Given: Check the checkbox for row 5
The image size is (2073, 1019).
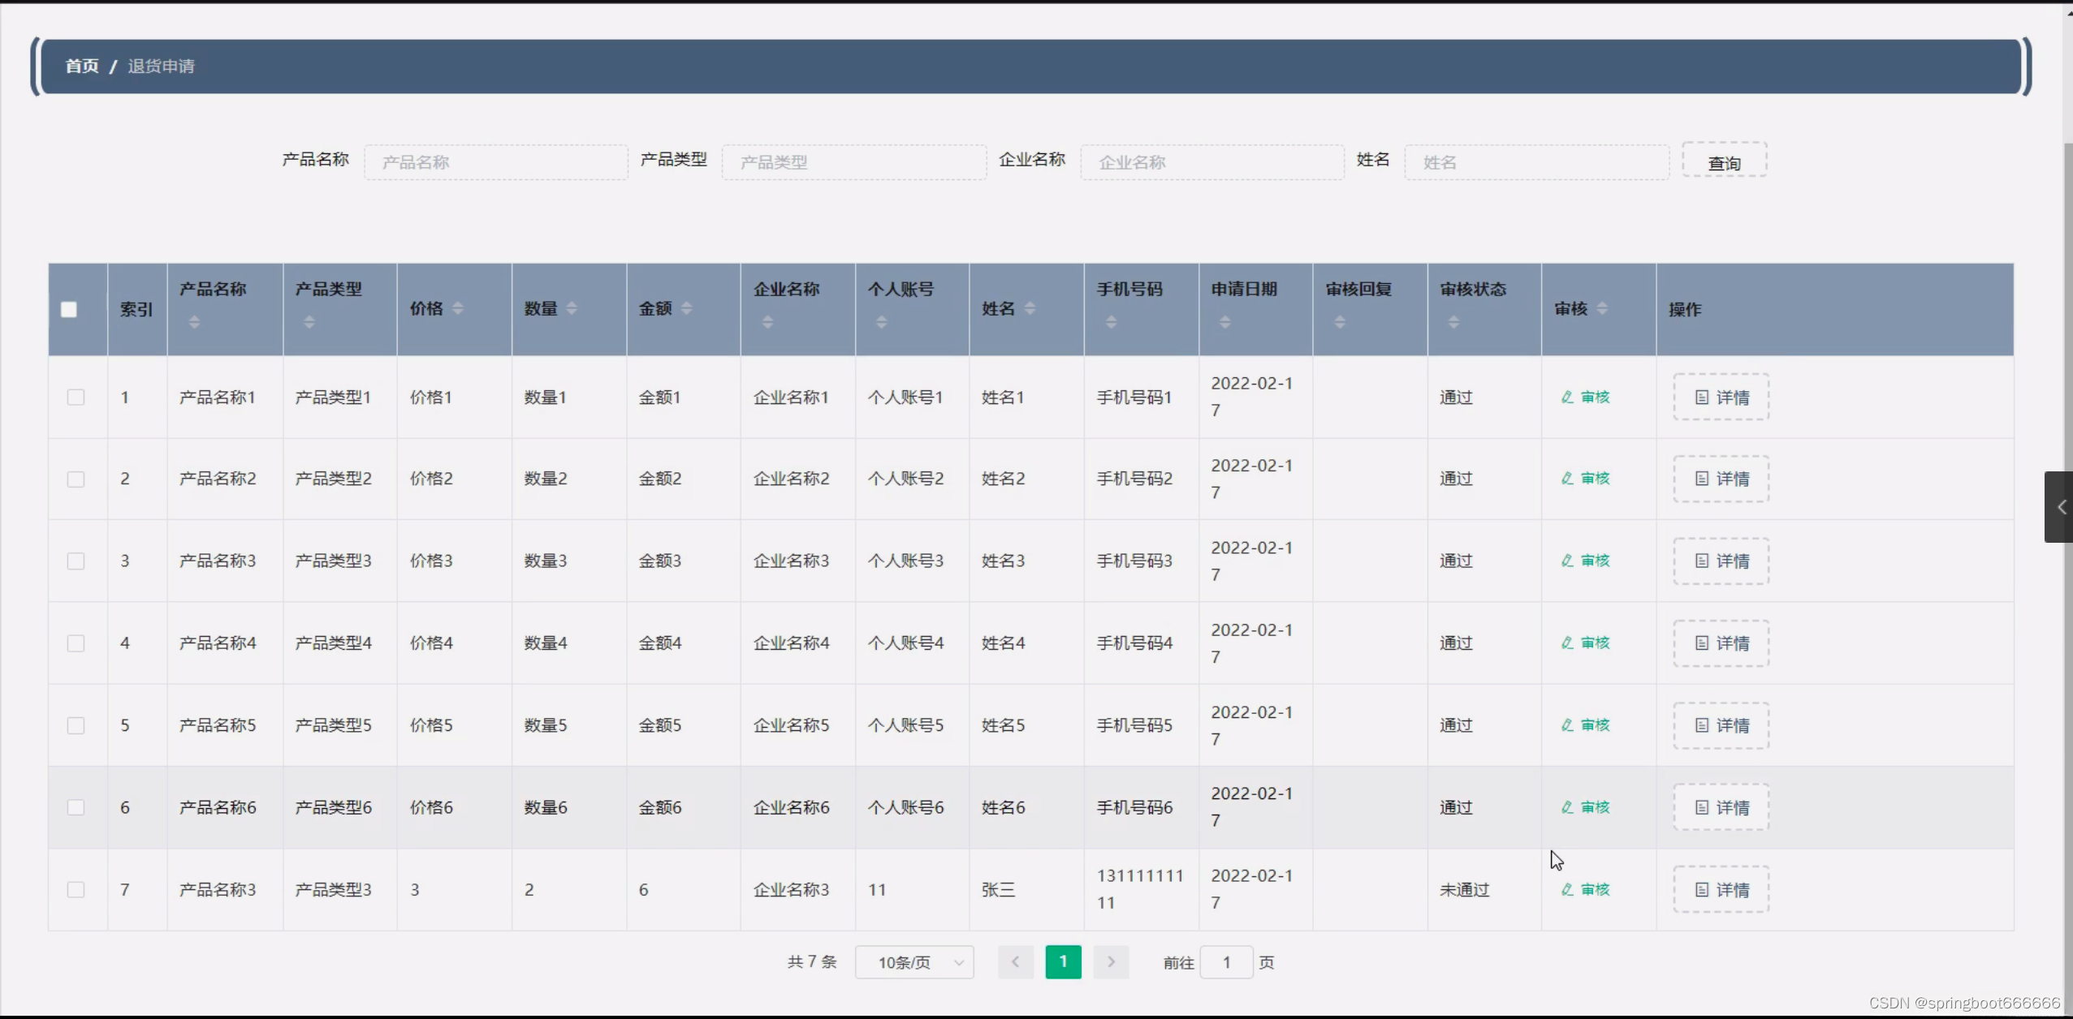Looking at the screenshot, I should pyautogui.click(x=76, y=726).
